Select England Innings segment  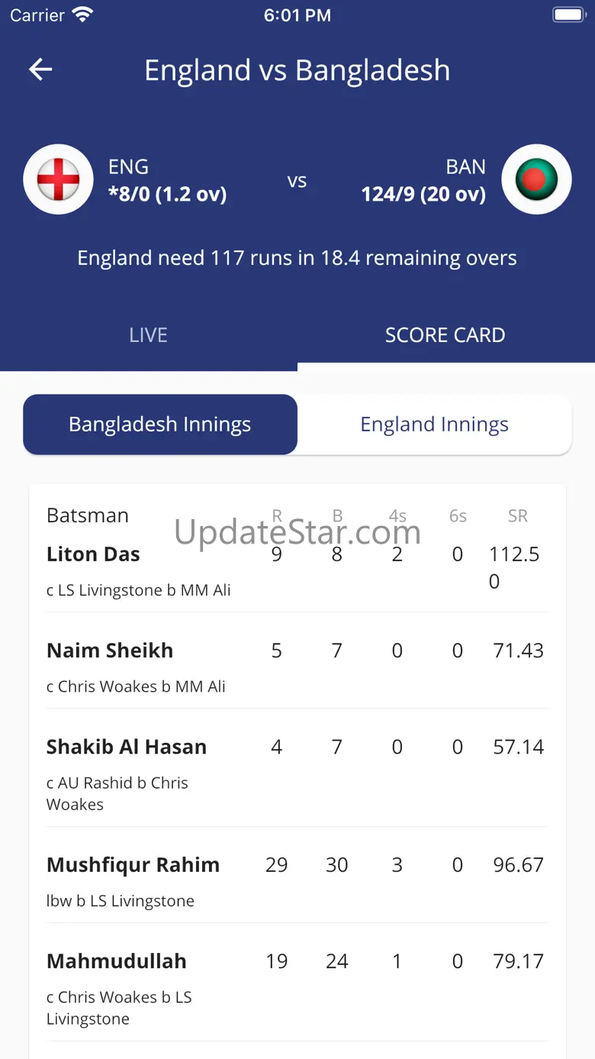click(x=434, y=425)
